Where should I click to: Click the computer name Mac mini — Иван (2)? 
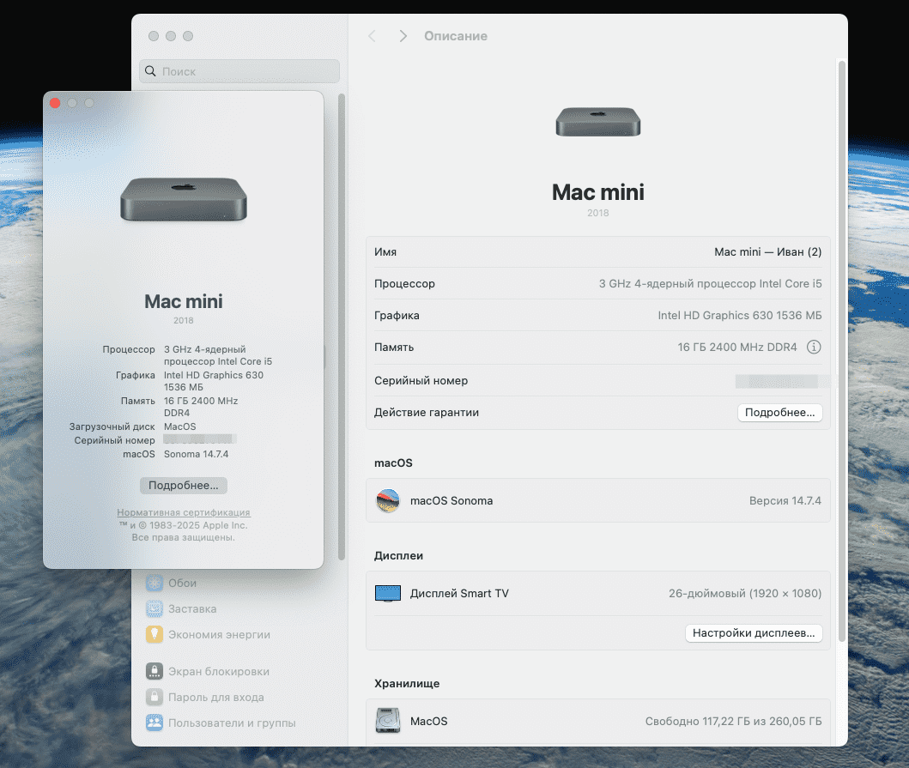click(767, 252)
